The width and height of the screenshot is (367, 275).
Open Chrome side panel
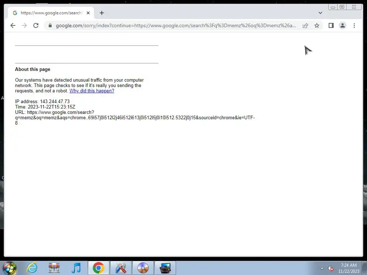331,25
